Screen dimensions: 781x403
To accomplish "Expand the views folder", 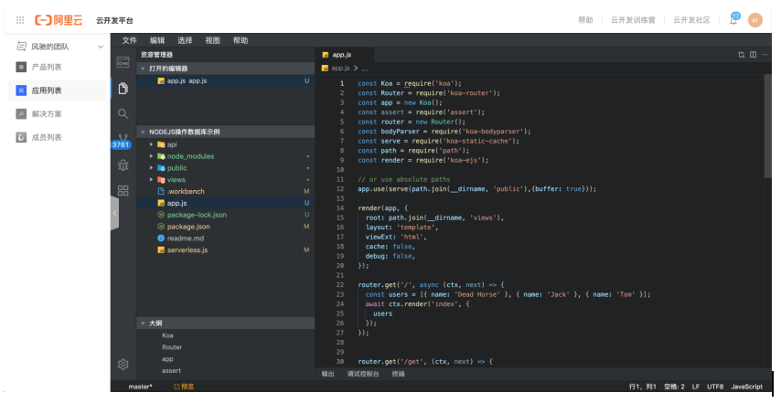I will coord(152,180).
